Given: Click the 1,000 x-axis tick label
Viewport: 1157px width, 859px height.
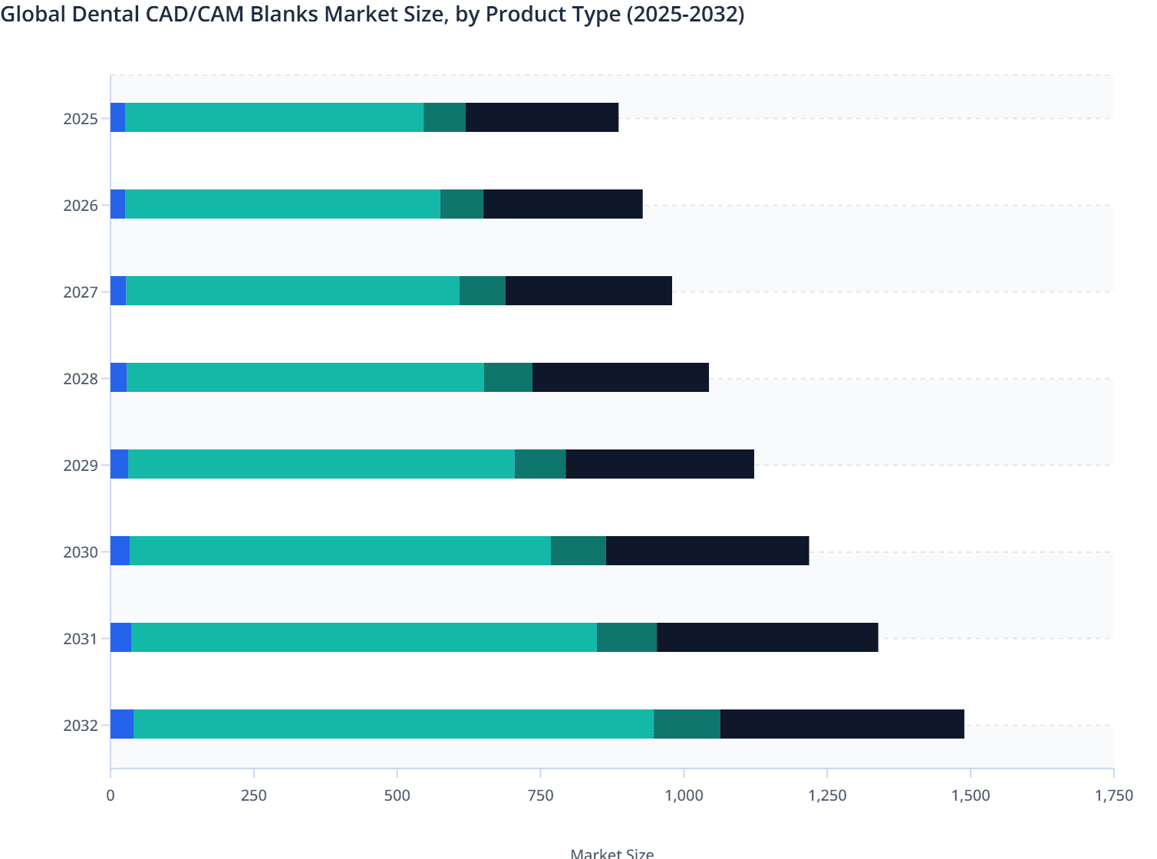Looking at the screenshot, I should (x=684, y=795).
